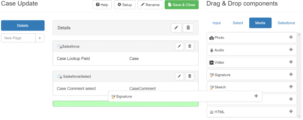The image size is (303, 120).
Task: Edit the Salesforce component pencil icon
Action: click(179, 46)
